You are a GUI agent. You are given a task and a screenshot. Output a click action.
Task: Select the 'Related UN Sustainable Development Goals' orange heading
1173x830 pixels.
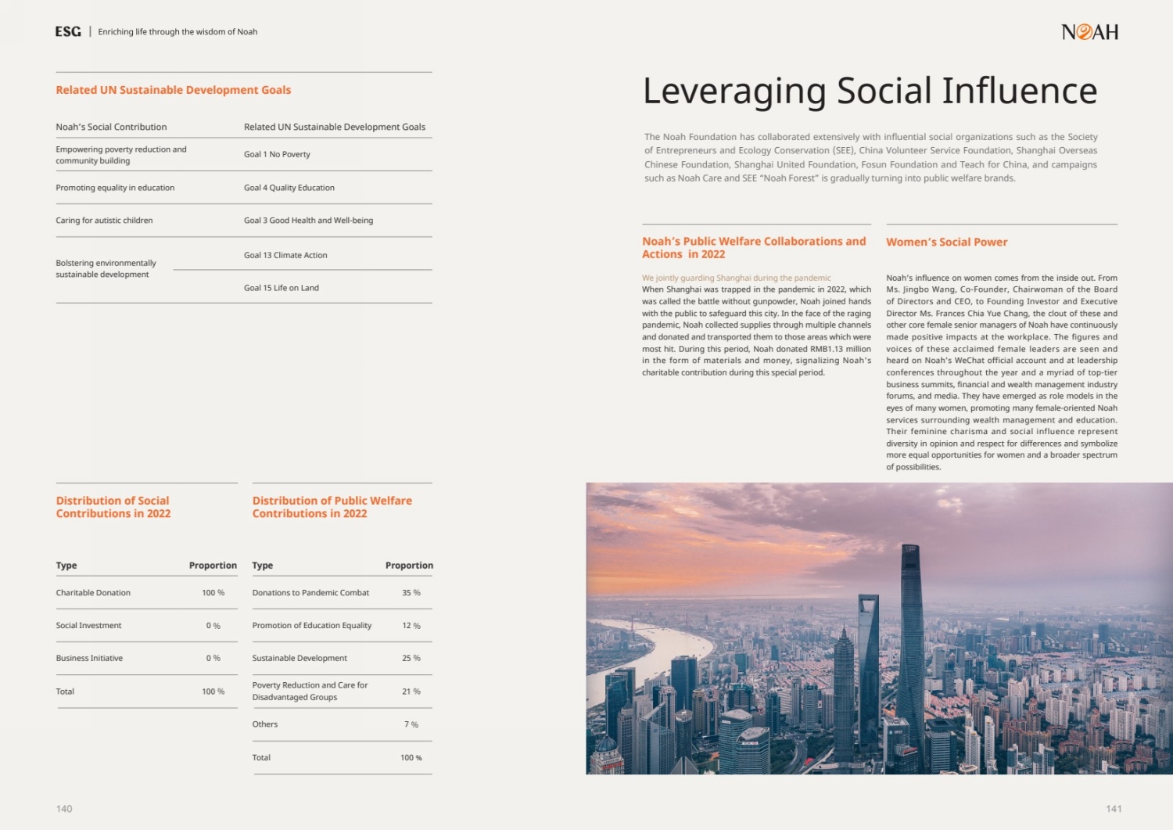click(173, 90)
